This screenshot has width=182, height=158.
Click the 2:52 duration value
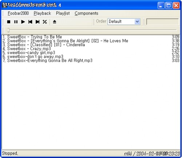(x=175, y=53)
